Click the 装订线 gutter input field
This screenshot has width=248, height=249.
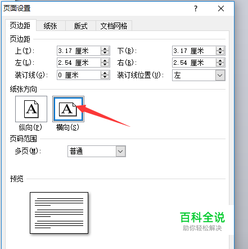click(79, 75)
